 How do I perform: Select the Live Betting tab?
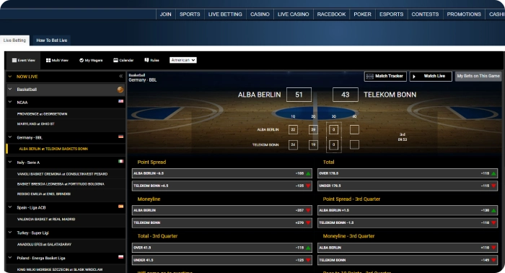click(14, 40)
